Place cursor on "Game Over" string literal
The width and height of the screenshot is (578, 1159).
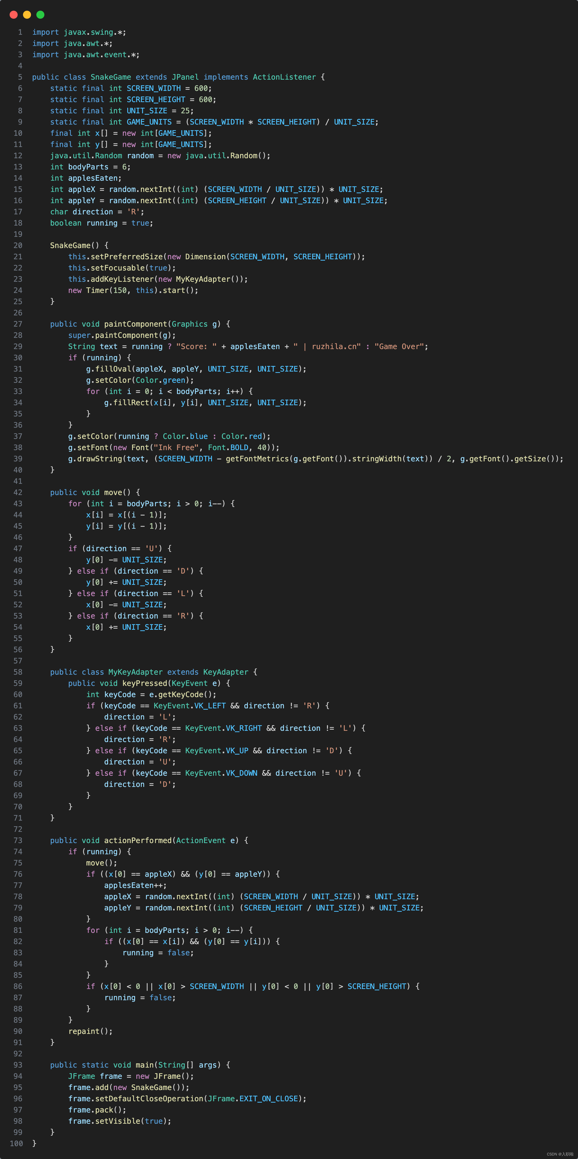[x=399, y=346]
